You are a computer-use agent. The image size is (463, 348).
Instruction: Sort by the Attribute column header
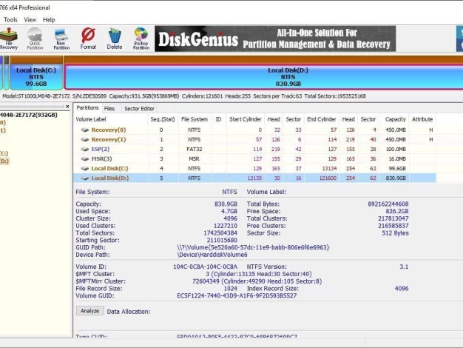[x=422, y=119]
